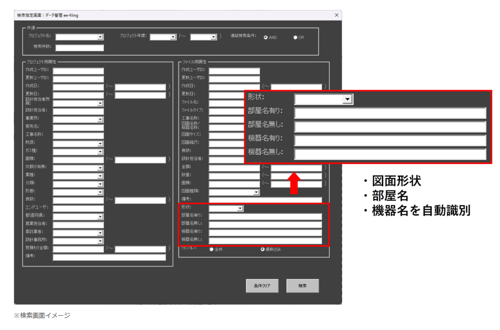Expand the 炊飯の有無 dropdown
Screen dimensions: 500x330
pos(100,168)
